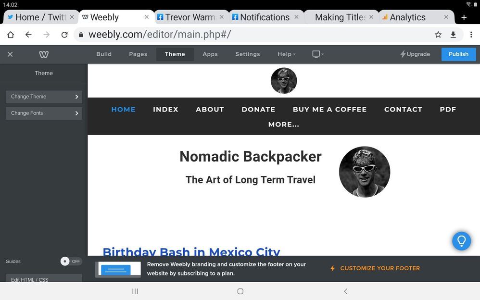Click the browser home icon

click(10, 35)
